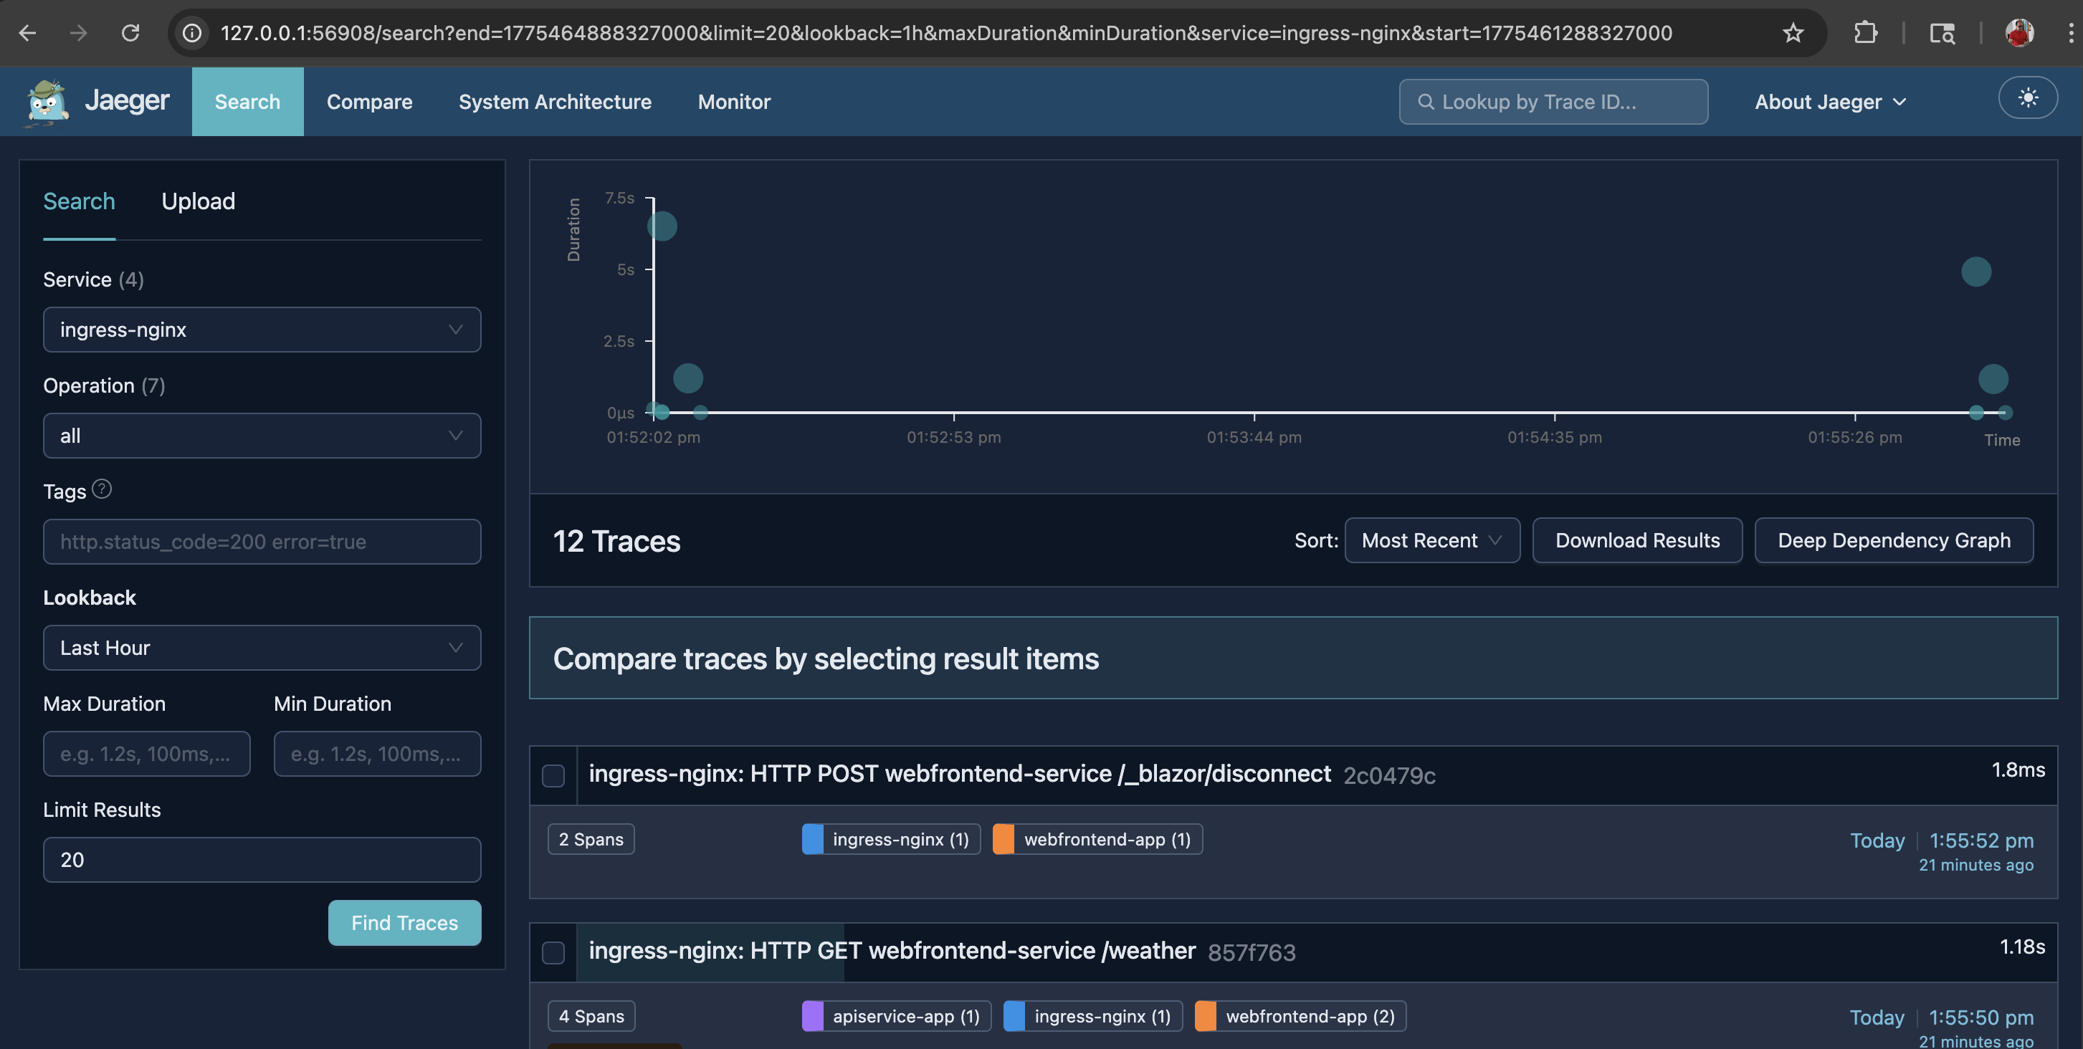
Task: Open the browser extensions puzzle icon
Action: pos(1864,33)
